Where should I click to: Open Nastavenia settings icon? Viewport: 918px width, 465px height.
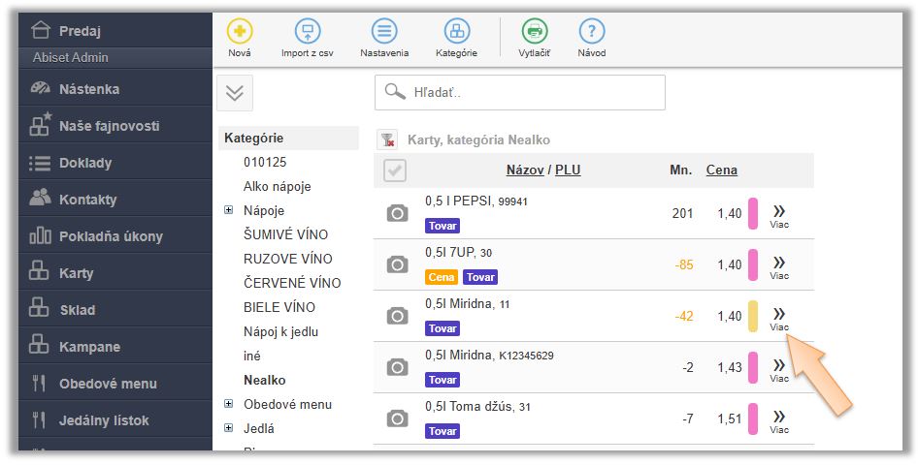click(384, 32)
